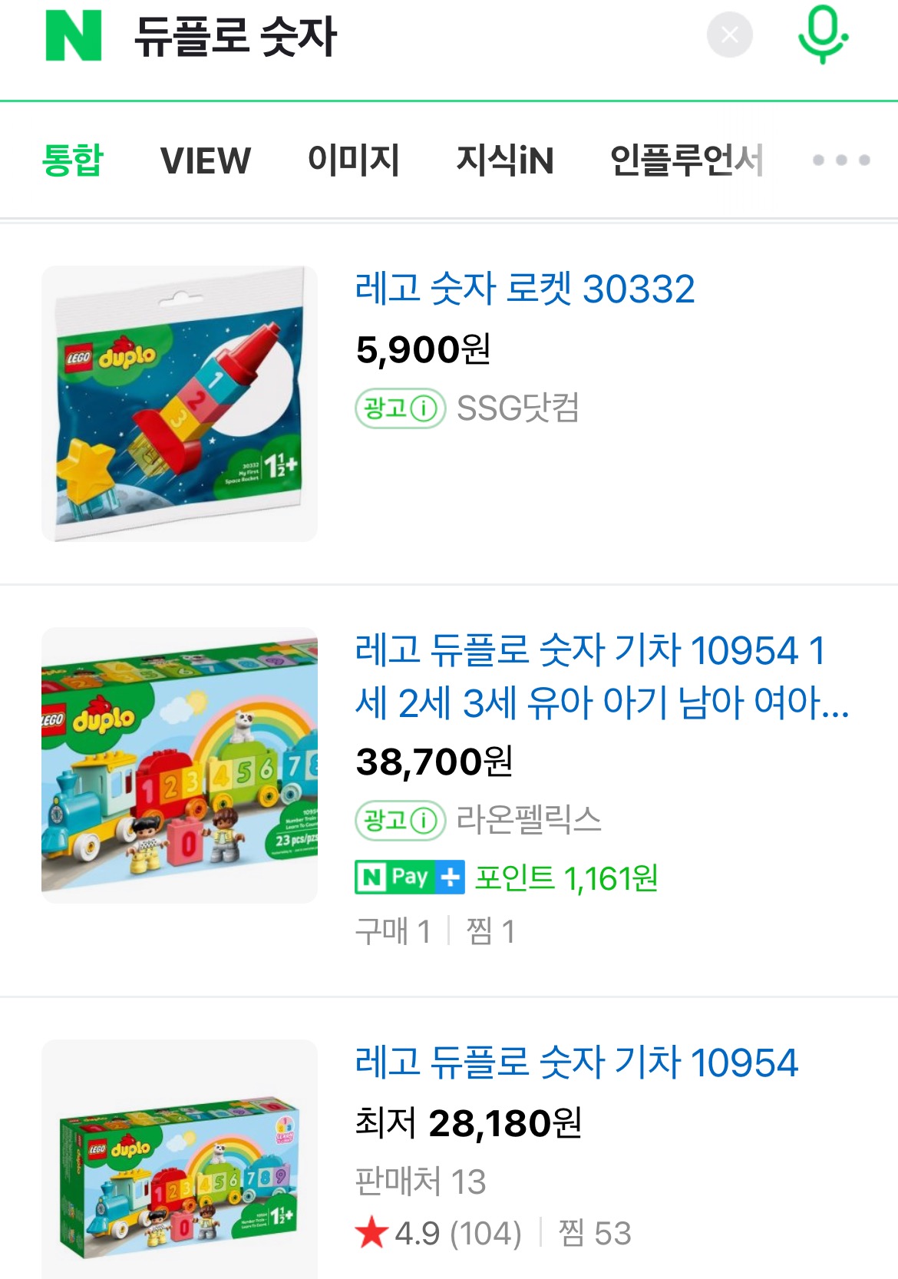Start voice search with microphone icon
898x1279 pixels.
click(x=823, y=35)
